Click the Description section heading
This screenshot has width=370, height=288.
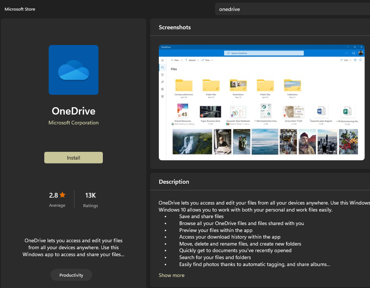174,182
